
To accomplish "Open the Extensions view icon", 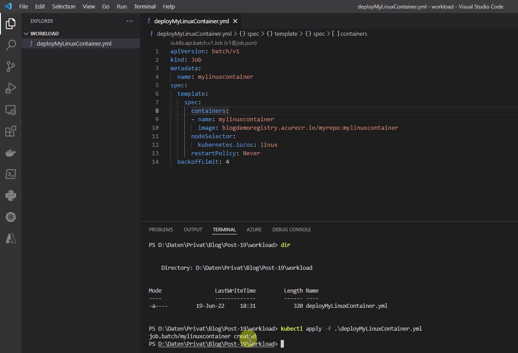I will point(11,131).
